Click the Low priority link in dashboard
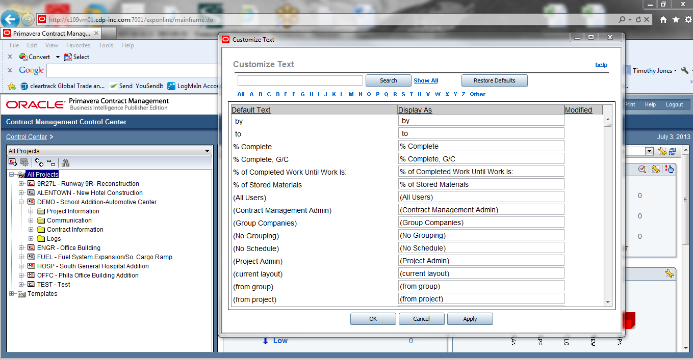 [280, 341]
